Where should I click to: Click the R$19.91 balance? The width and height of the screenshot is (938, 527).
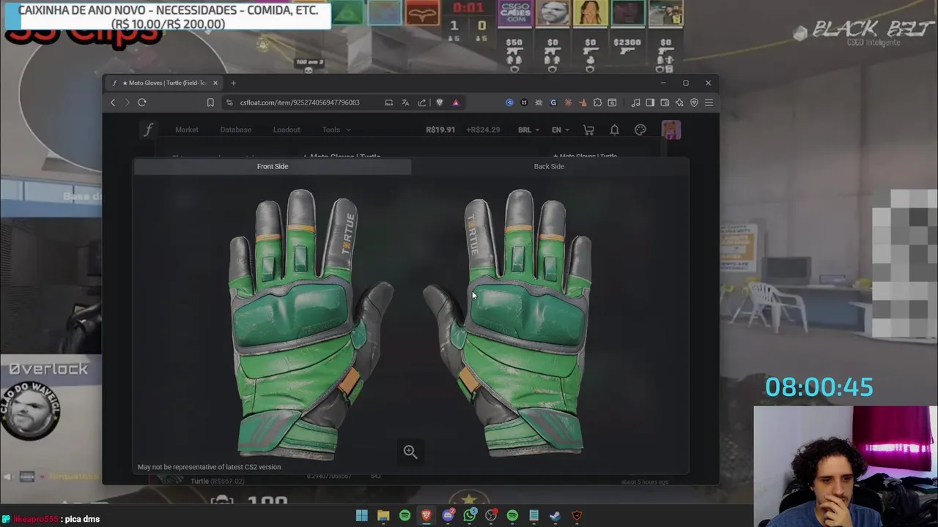click(x=440, y=130)
